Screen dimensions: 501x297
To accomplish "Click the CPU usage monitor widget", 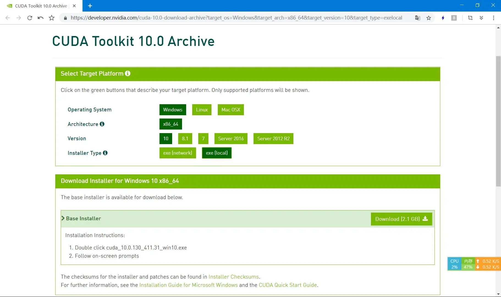I will point(454,264).
